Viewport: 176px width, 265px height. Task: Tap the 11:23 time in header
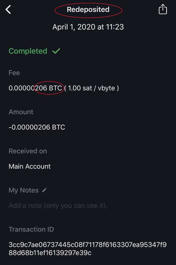point(115,27)
